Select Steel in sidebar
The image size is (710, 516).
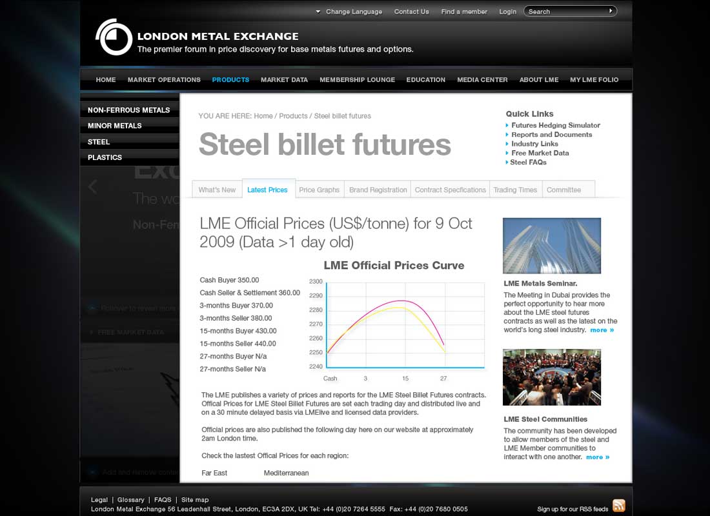pyautogui.click(x=130, y=142)
